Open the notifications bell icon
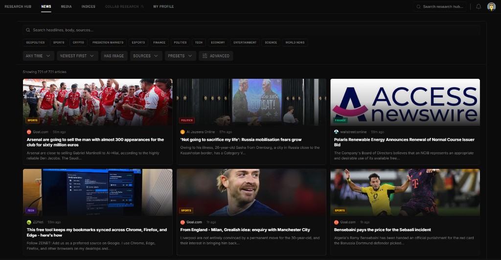The width and height of the screenshot is (501, 260). pyautogui.click(x=478, y=6)
